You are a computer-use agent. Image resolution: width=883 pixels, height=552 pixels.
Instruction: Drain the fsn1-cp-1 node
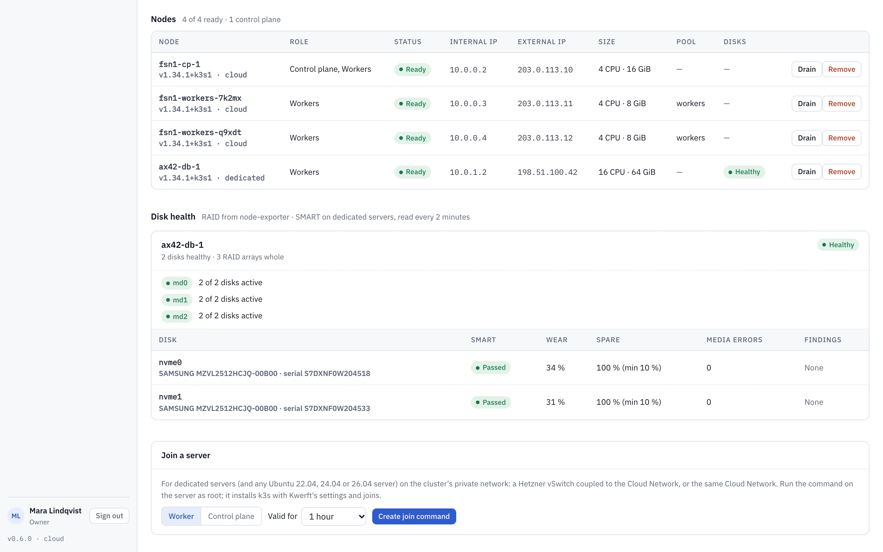coord(806,69)
